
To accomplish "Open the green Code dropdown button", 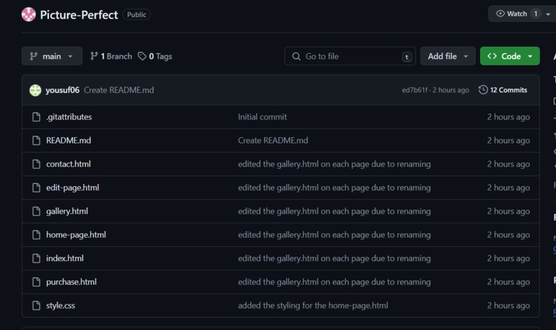I will 510,56.
